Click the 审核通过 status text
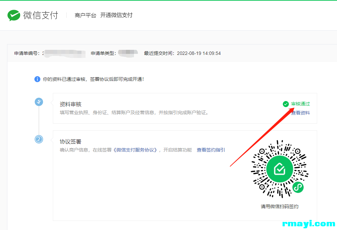 pos(300,104)
